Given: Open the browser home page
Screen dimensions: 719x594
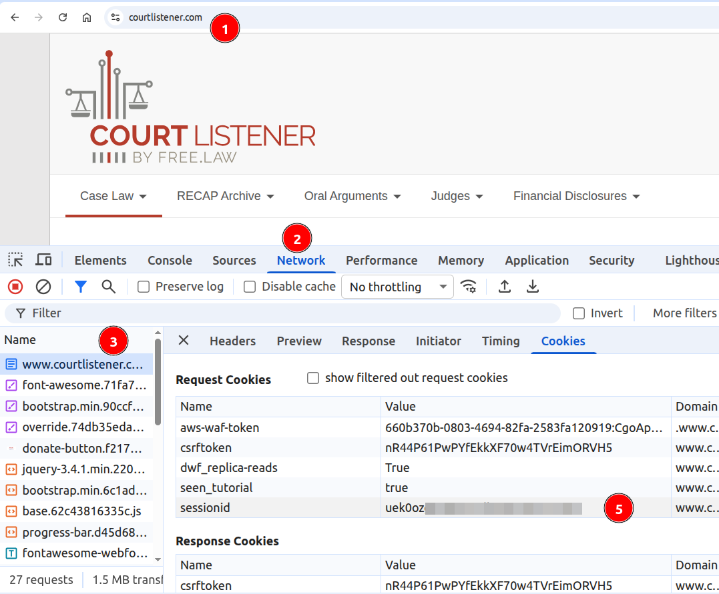Looking at the screenshot, I should click(87, 17).
